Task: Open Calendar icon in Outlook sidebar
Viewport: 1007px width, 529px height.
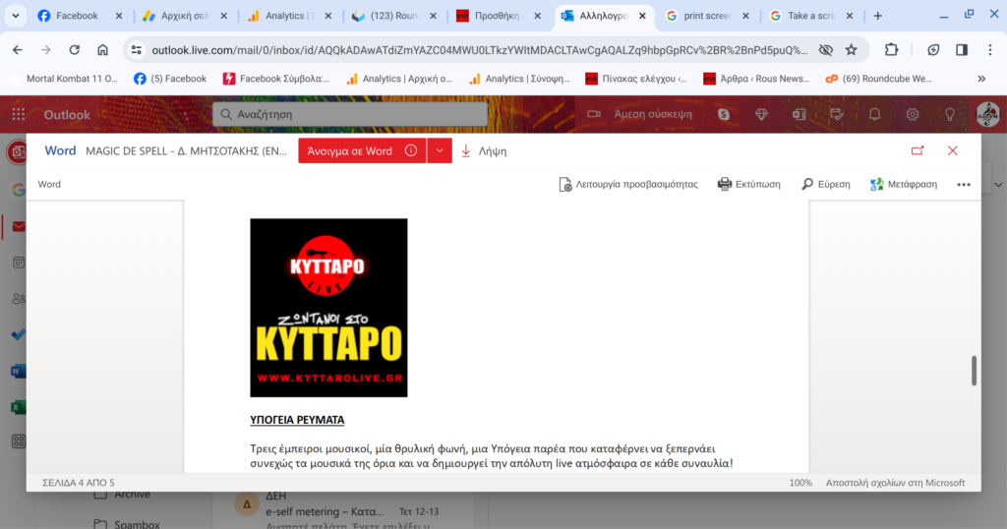Action: (19, 263)
